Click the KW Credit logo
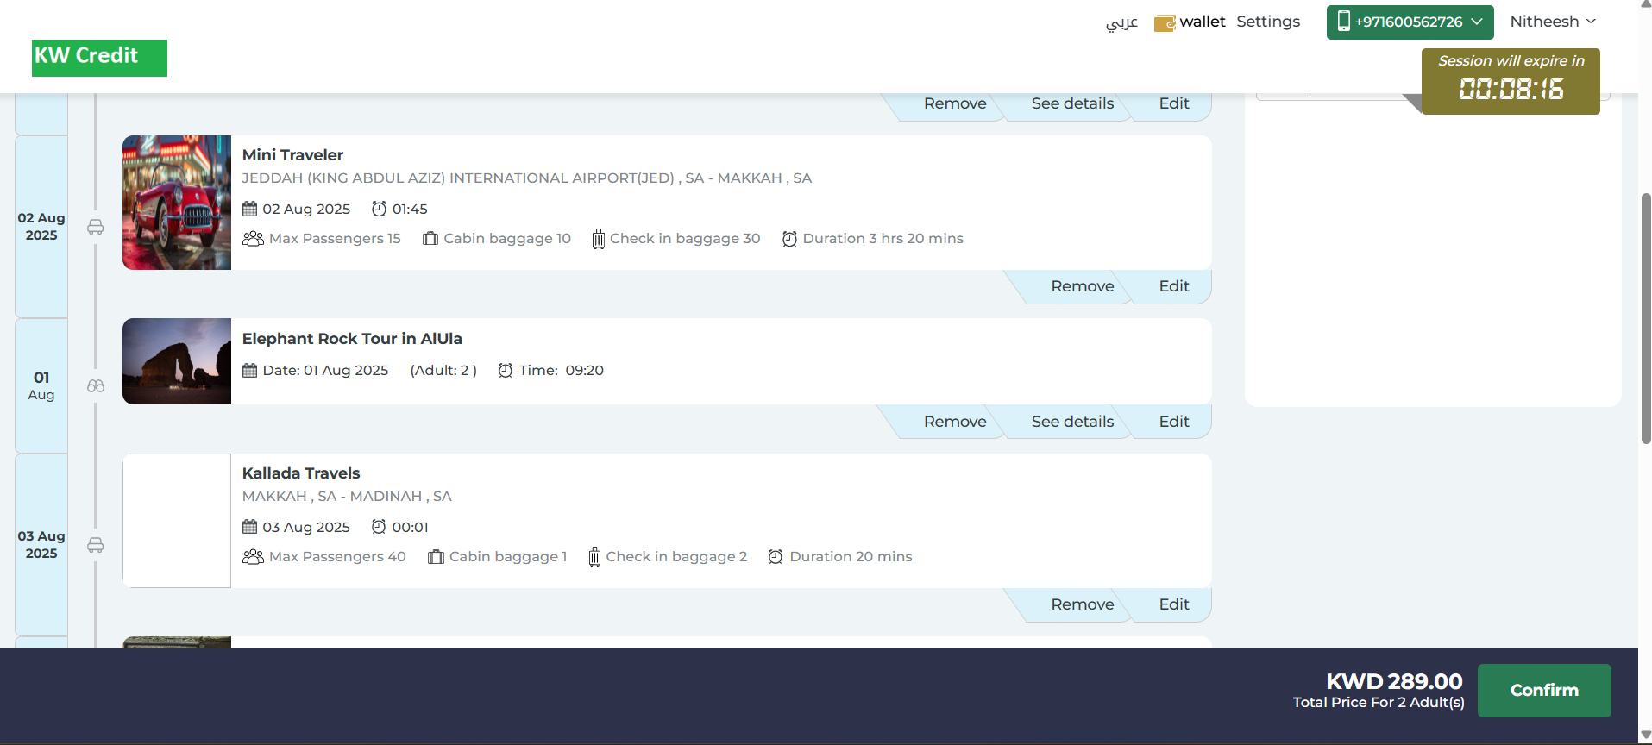The image size is (1652, 745). 99,58
